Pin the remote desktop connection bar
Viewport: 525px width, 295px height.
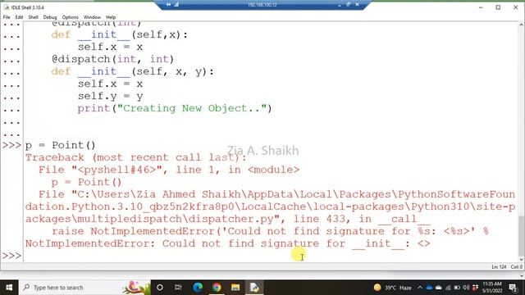(x=168, y=5)
